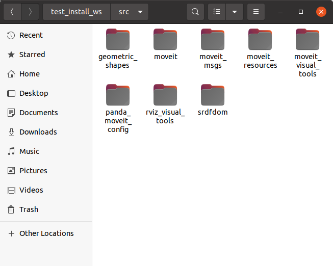Viewport: 333px width, 266px height.
Task: Minimize the file manager window
Action: tap(280, 12)
